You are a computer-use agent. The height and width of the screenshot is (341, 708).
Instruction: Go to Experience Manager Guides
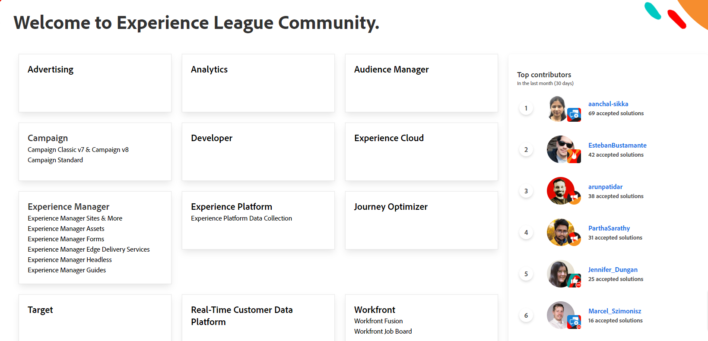[67, 270]
